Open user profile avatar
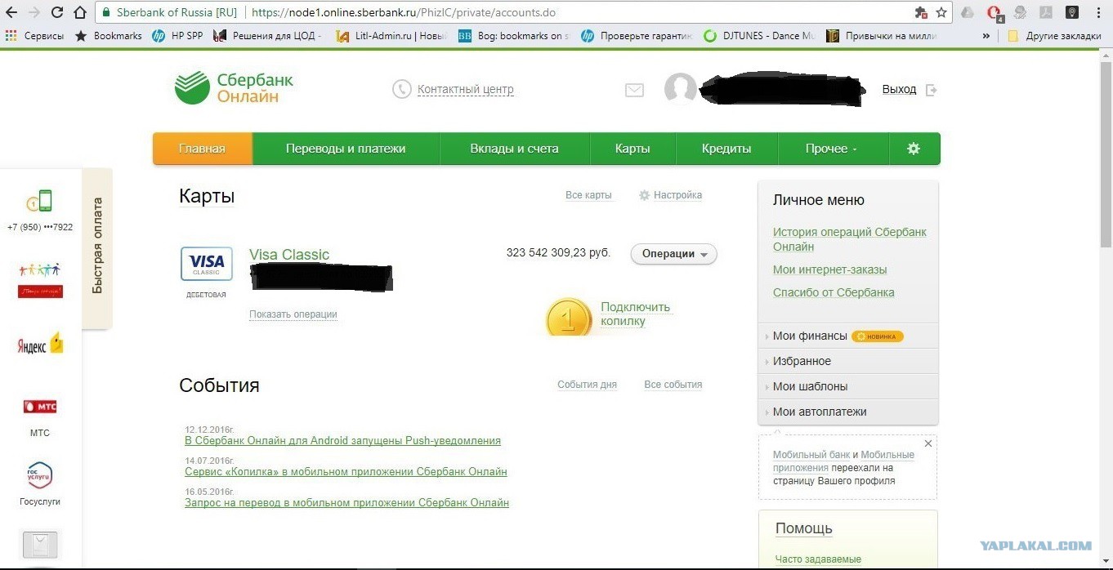This screenshot has width=1113, height=570. click(681, 89)
